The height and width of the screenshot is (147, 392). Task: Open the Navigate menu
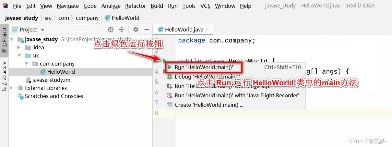pyautogui.click(x=67, y=6)
